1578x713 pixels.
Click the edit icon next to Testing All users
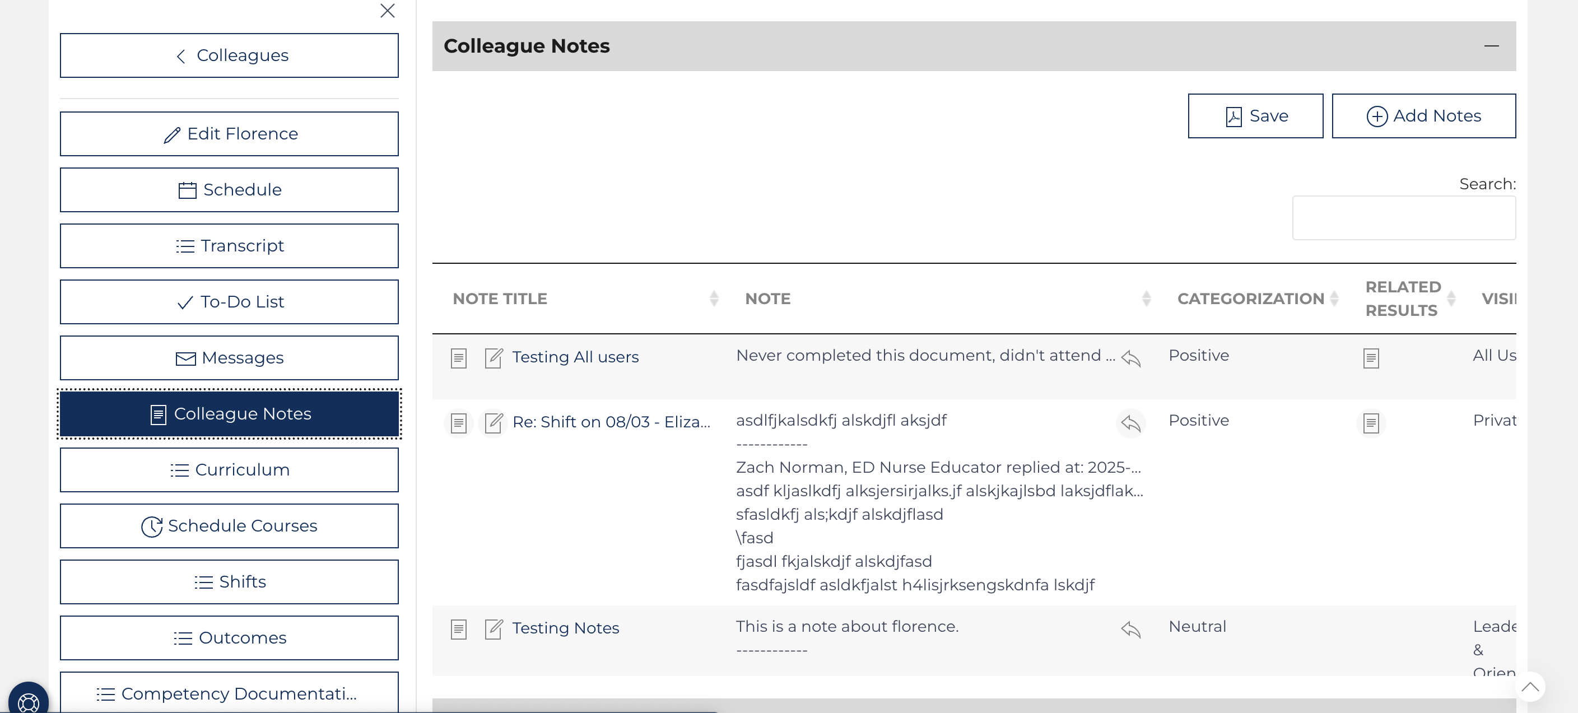click(494, 358)
